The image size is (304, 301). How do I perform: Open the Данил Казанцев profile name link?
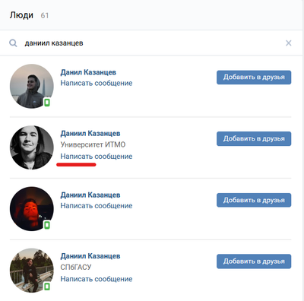coord(88,72)
